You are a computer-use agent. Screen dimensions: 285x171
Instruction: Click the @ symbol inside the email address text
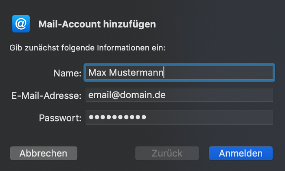115,95
